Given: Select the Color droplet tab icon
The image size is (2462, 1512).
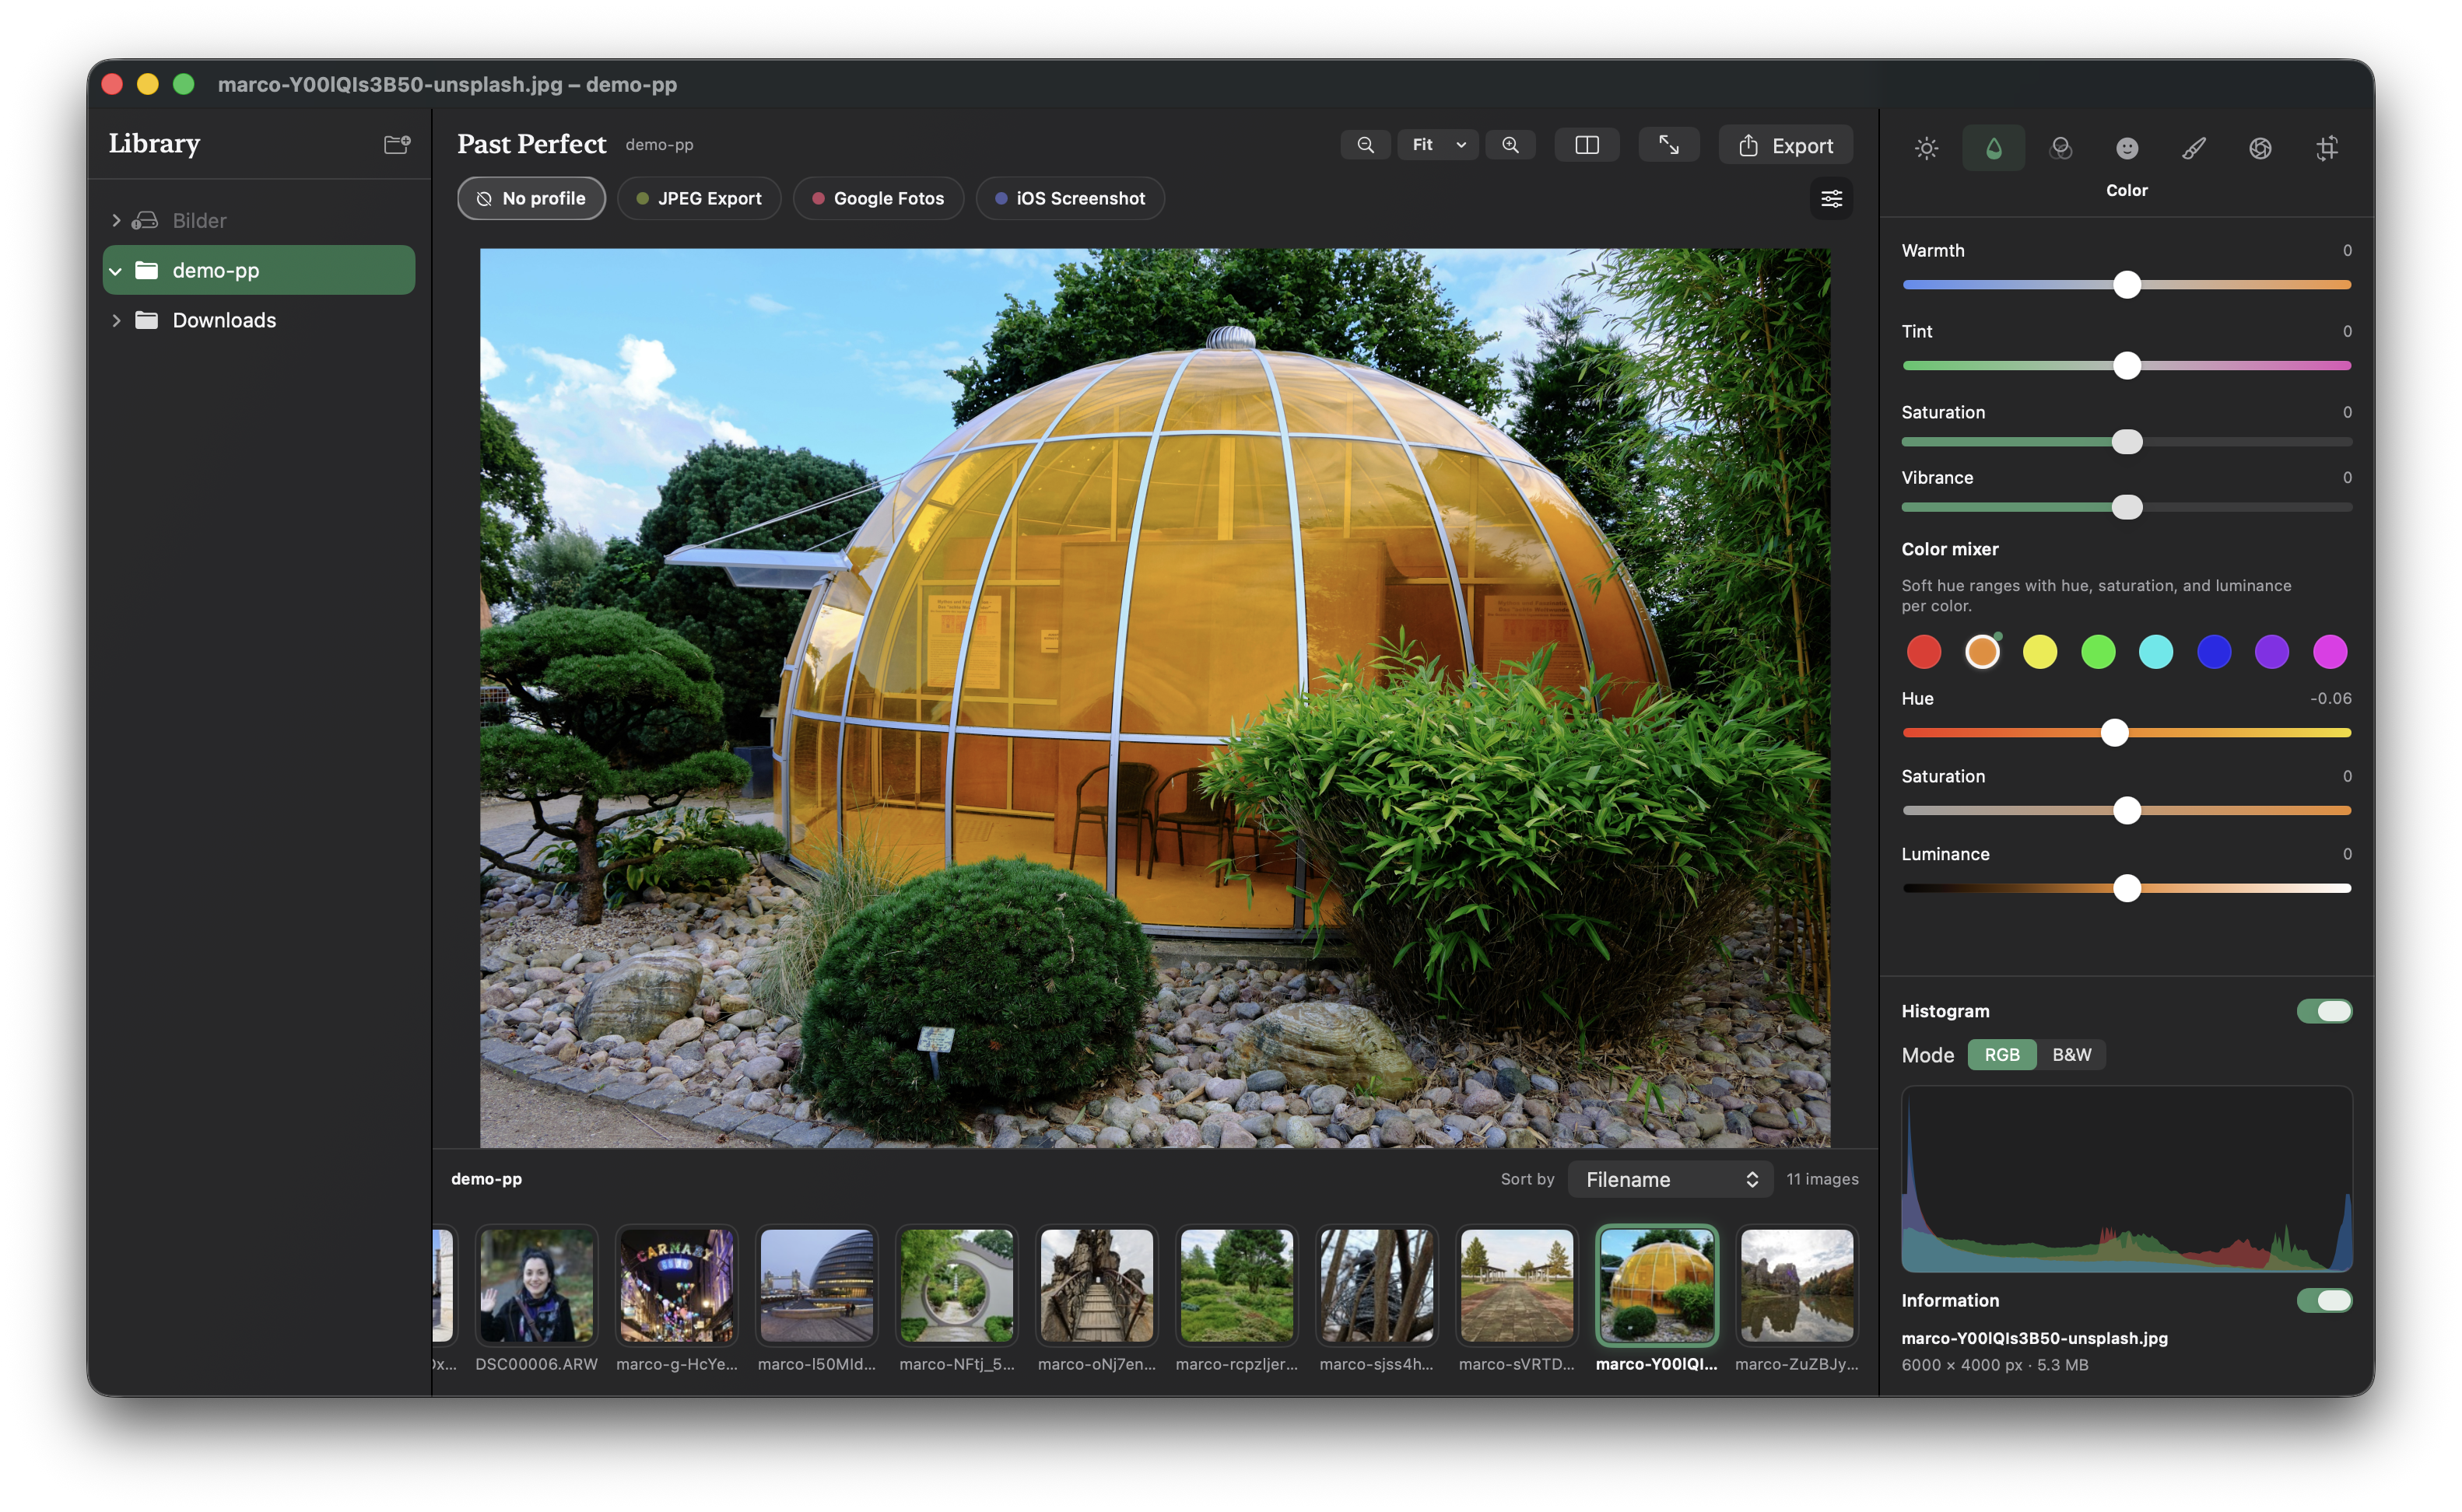Looking at the screenshot, I should pos(1993,148).
